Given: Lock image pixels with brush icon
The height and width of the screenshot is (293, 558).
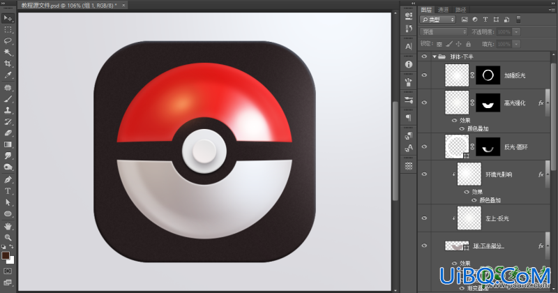Looking at the screenshot, I should 449,44.
